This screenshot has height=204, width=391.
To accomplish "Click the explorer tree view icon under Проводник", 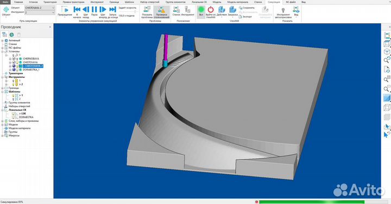I will pos(4,35).
